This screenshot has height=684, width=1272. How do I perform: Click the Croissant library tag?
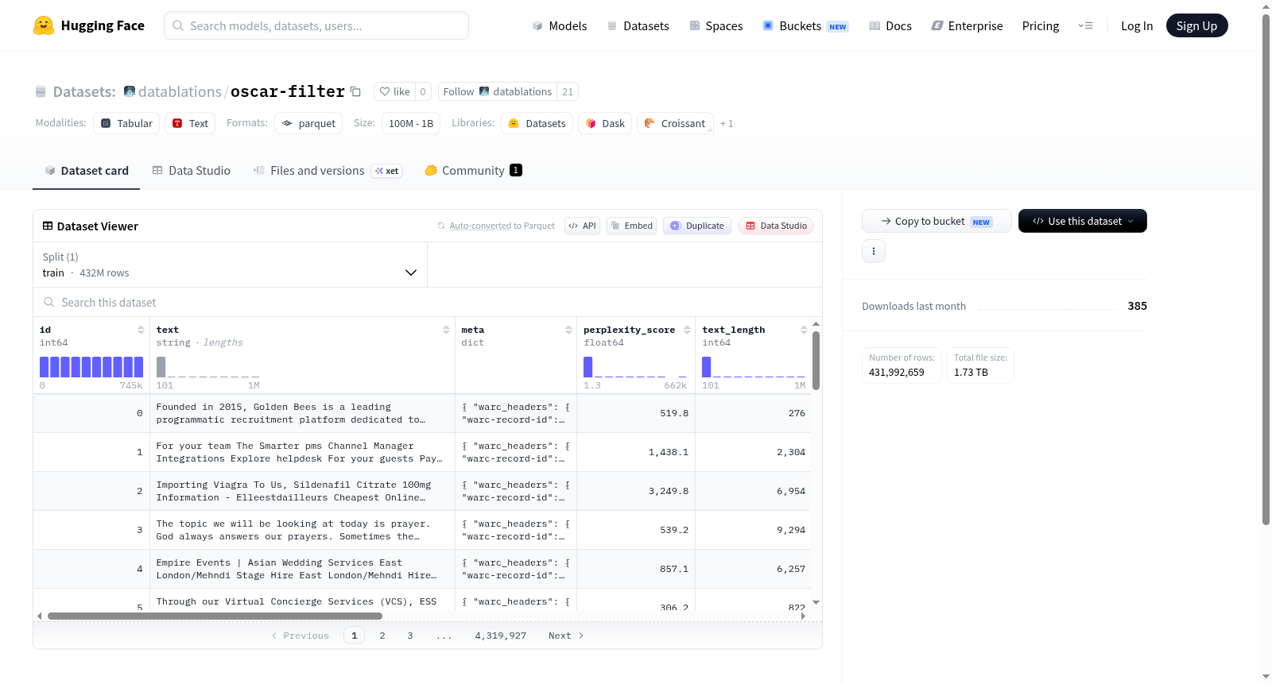point(675,123)
